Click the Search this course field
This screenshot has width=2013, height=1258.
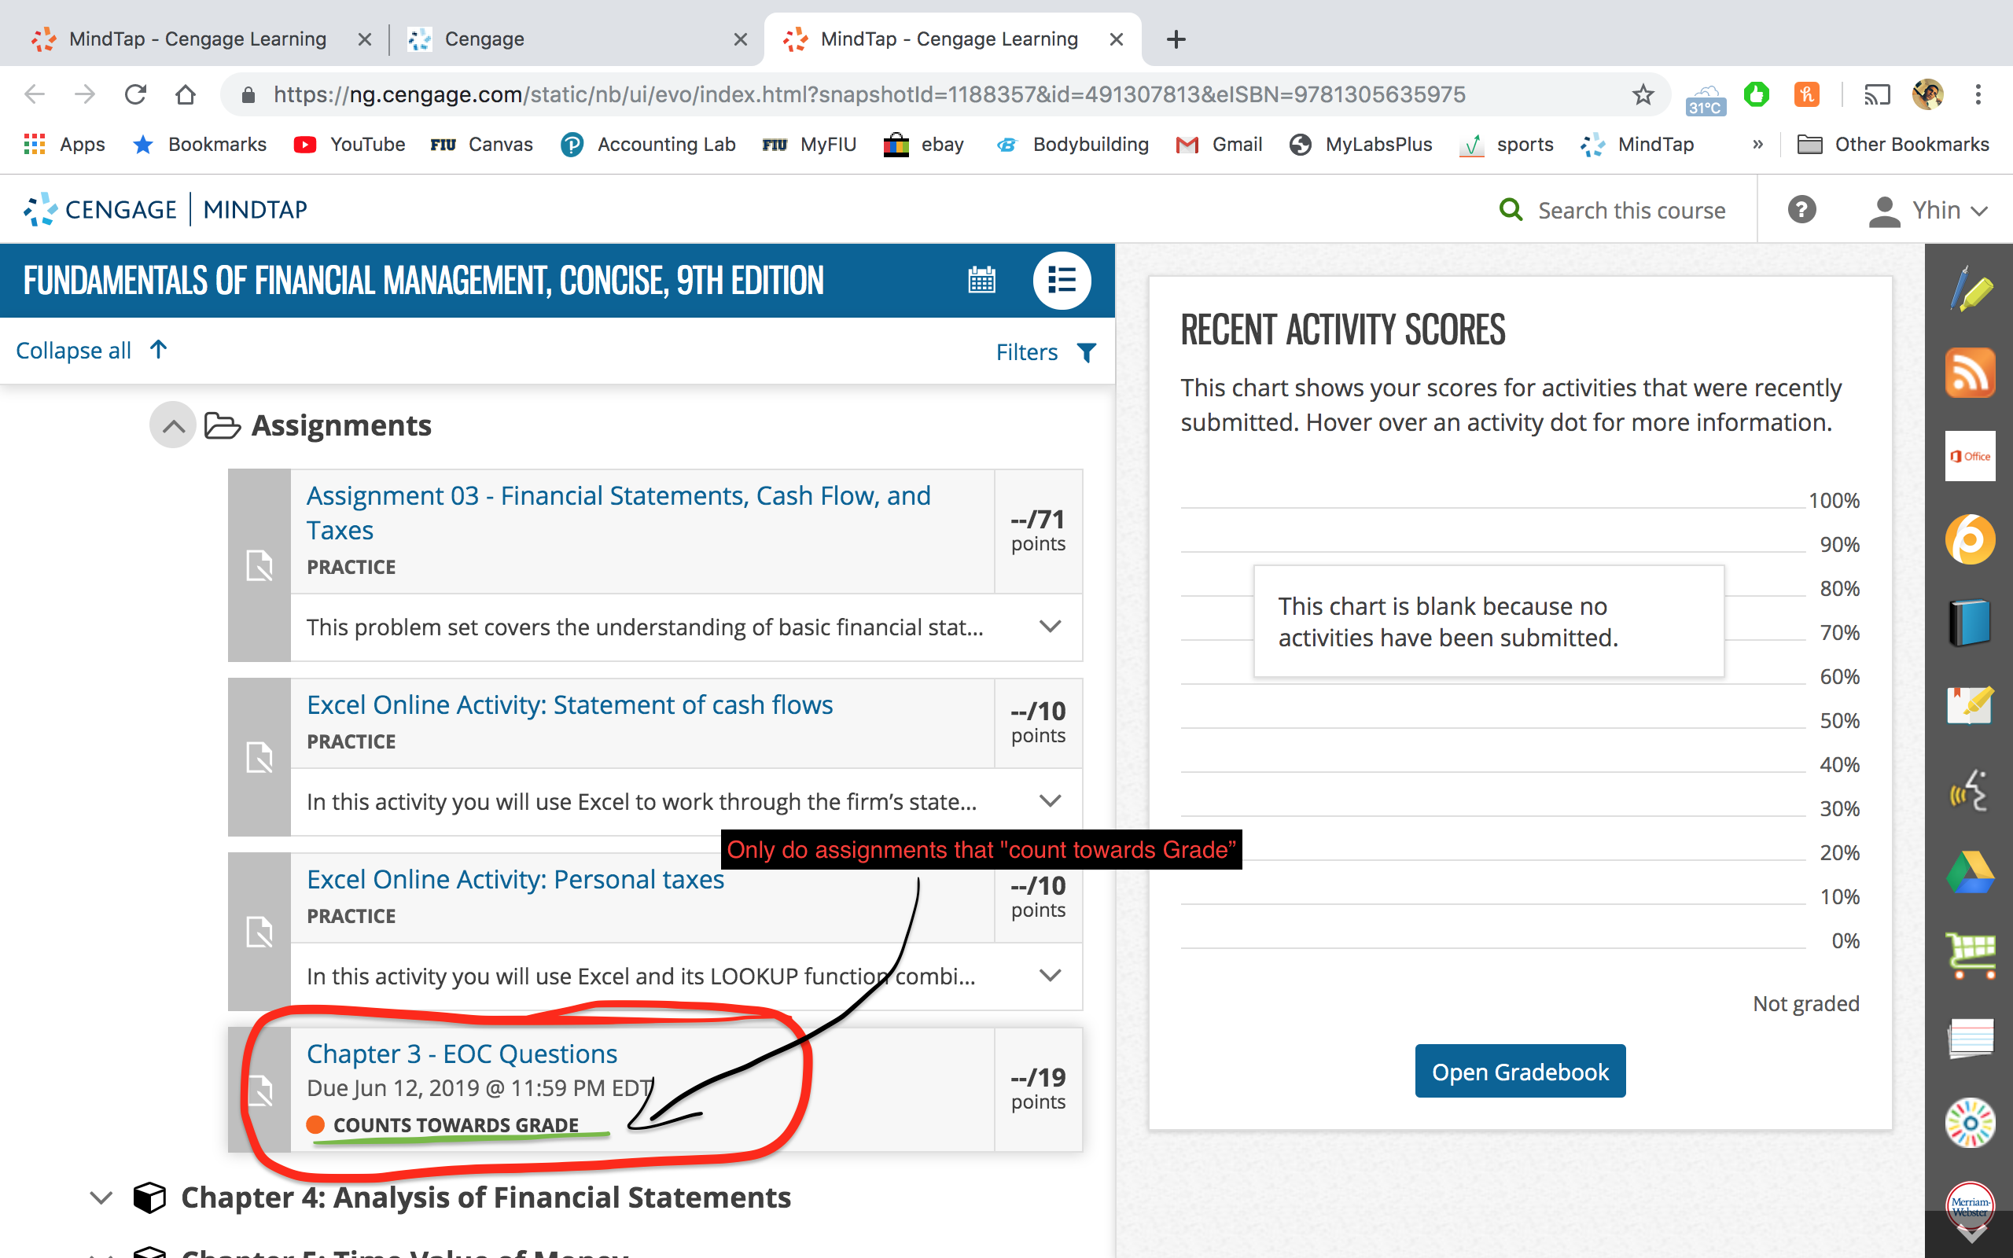(1631, 211)
